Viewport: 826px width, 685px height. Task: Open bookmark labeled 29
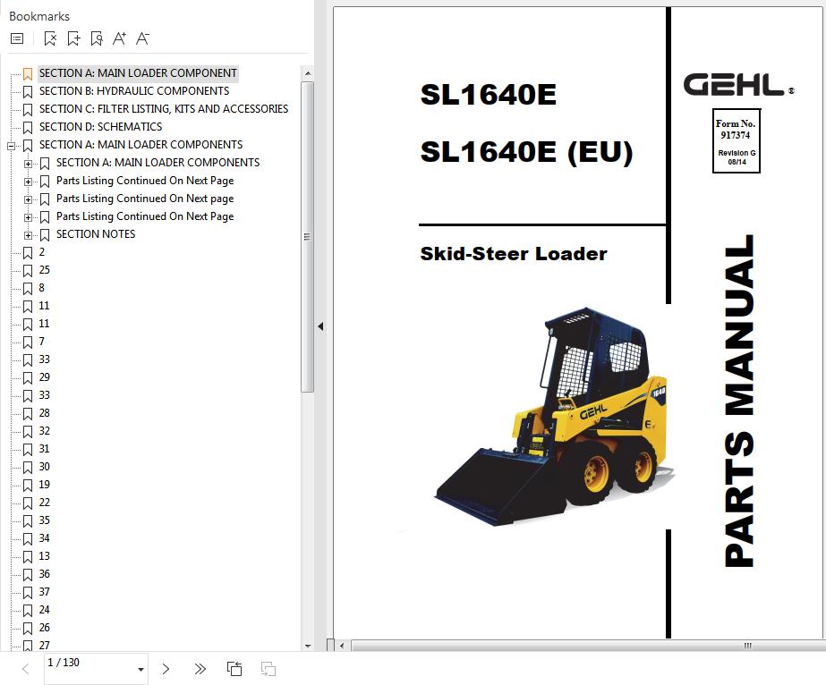tap(44, 377)
